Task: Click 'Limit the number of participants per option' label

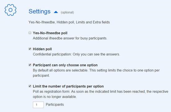Action: click(68, 86)
